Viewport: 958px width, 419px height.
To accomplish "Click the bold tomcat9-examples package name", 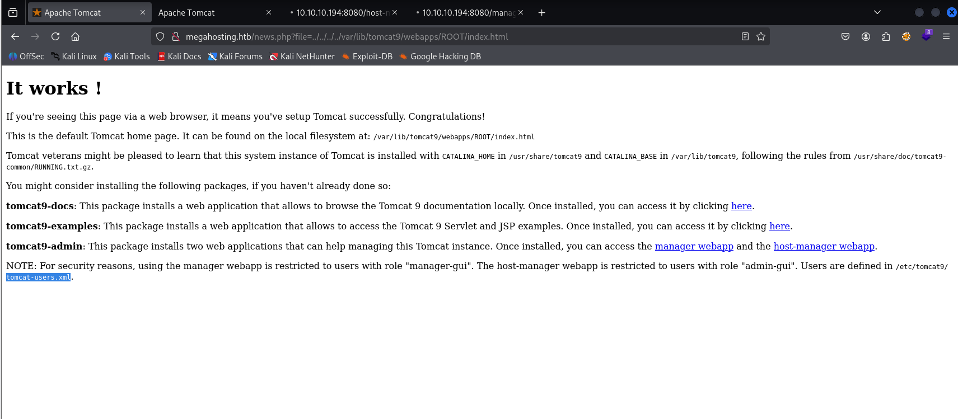I will tap(52, 226).
